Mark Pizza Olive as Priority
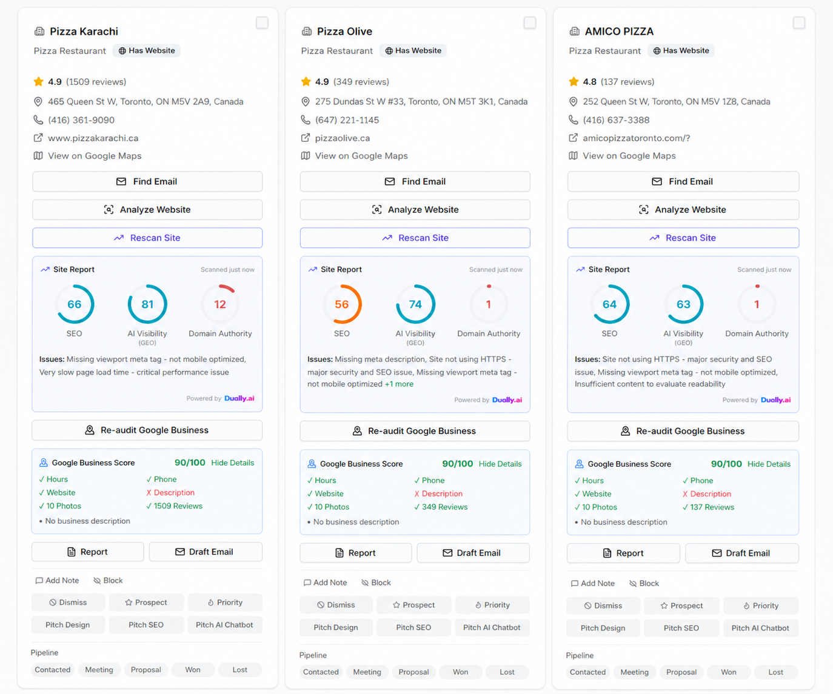 [492, 605]
